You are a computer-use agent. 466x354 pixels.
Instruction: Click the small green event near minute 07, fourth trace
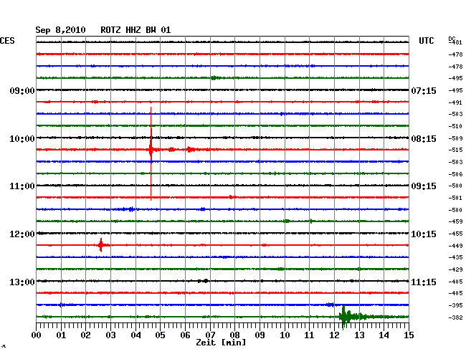pyautogui.click(x=216, y=78)
